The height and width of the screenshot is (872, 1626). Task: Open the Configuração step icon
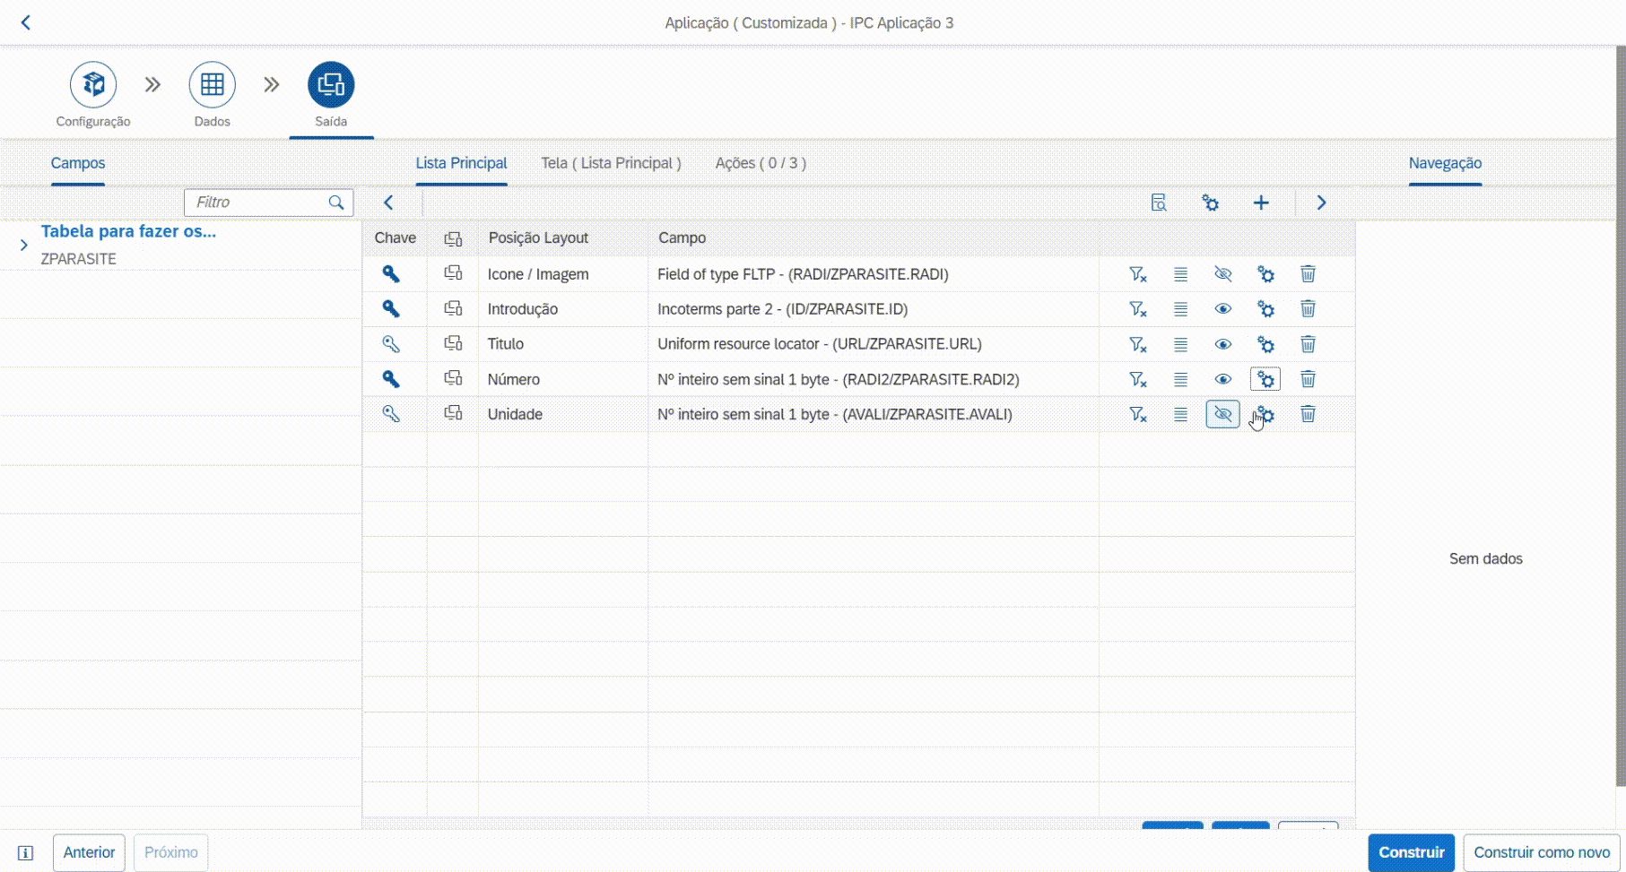93,85
